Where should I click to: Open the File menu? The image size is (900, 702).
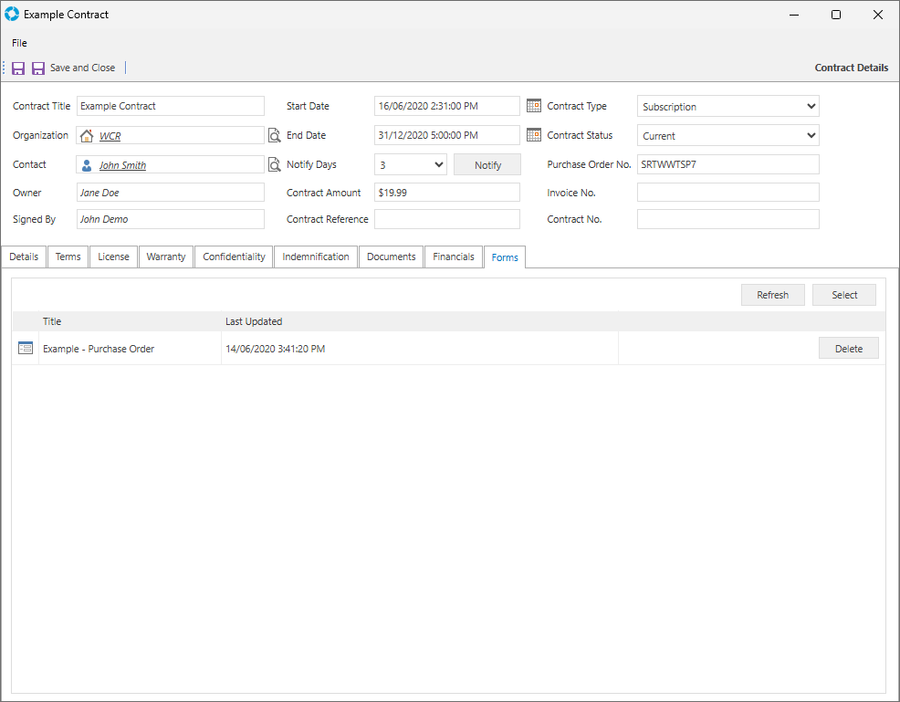tap(19, 43)
